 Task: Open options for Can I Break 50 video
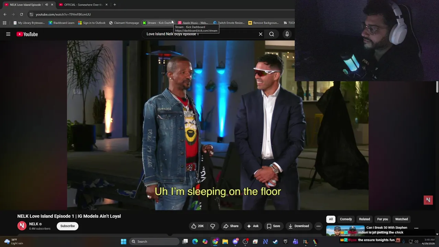[416, 228]
